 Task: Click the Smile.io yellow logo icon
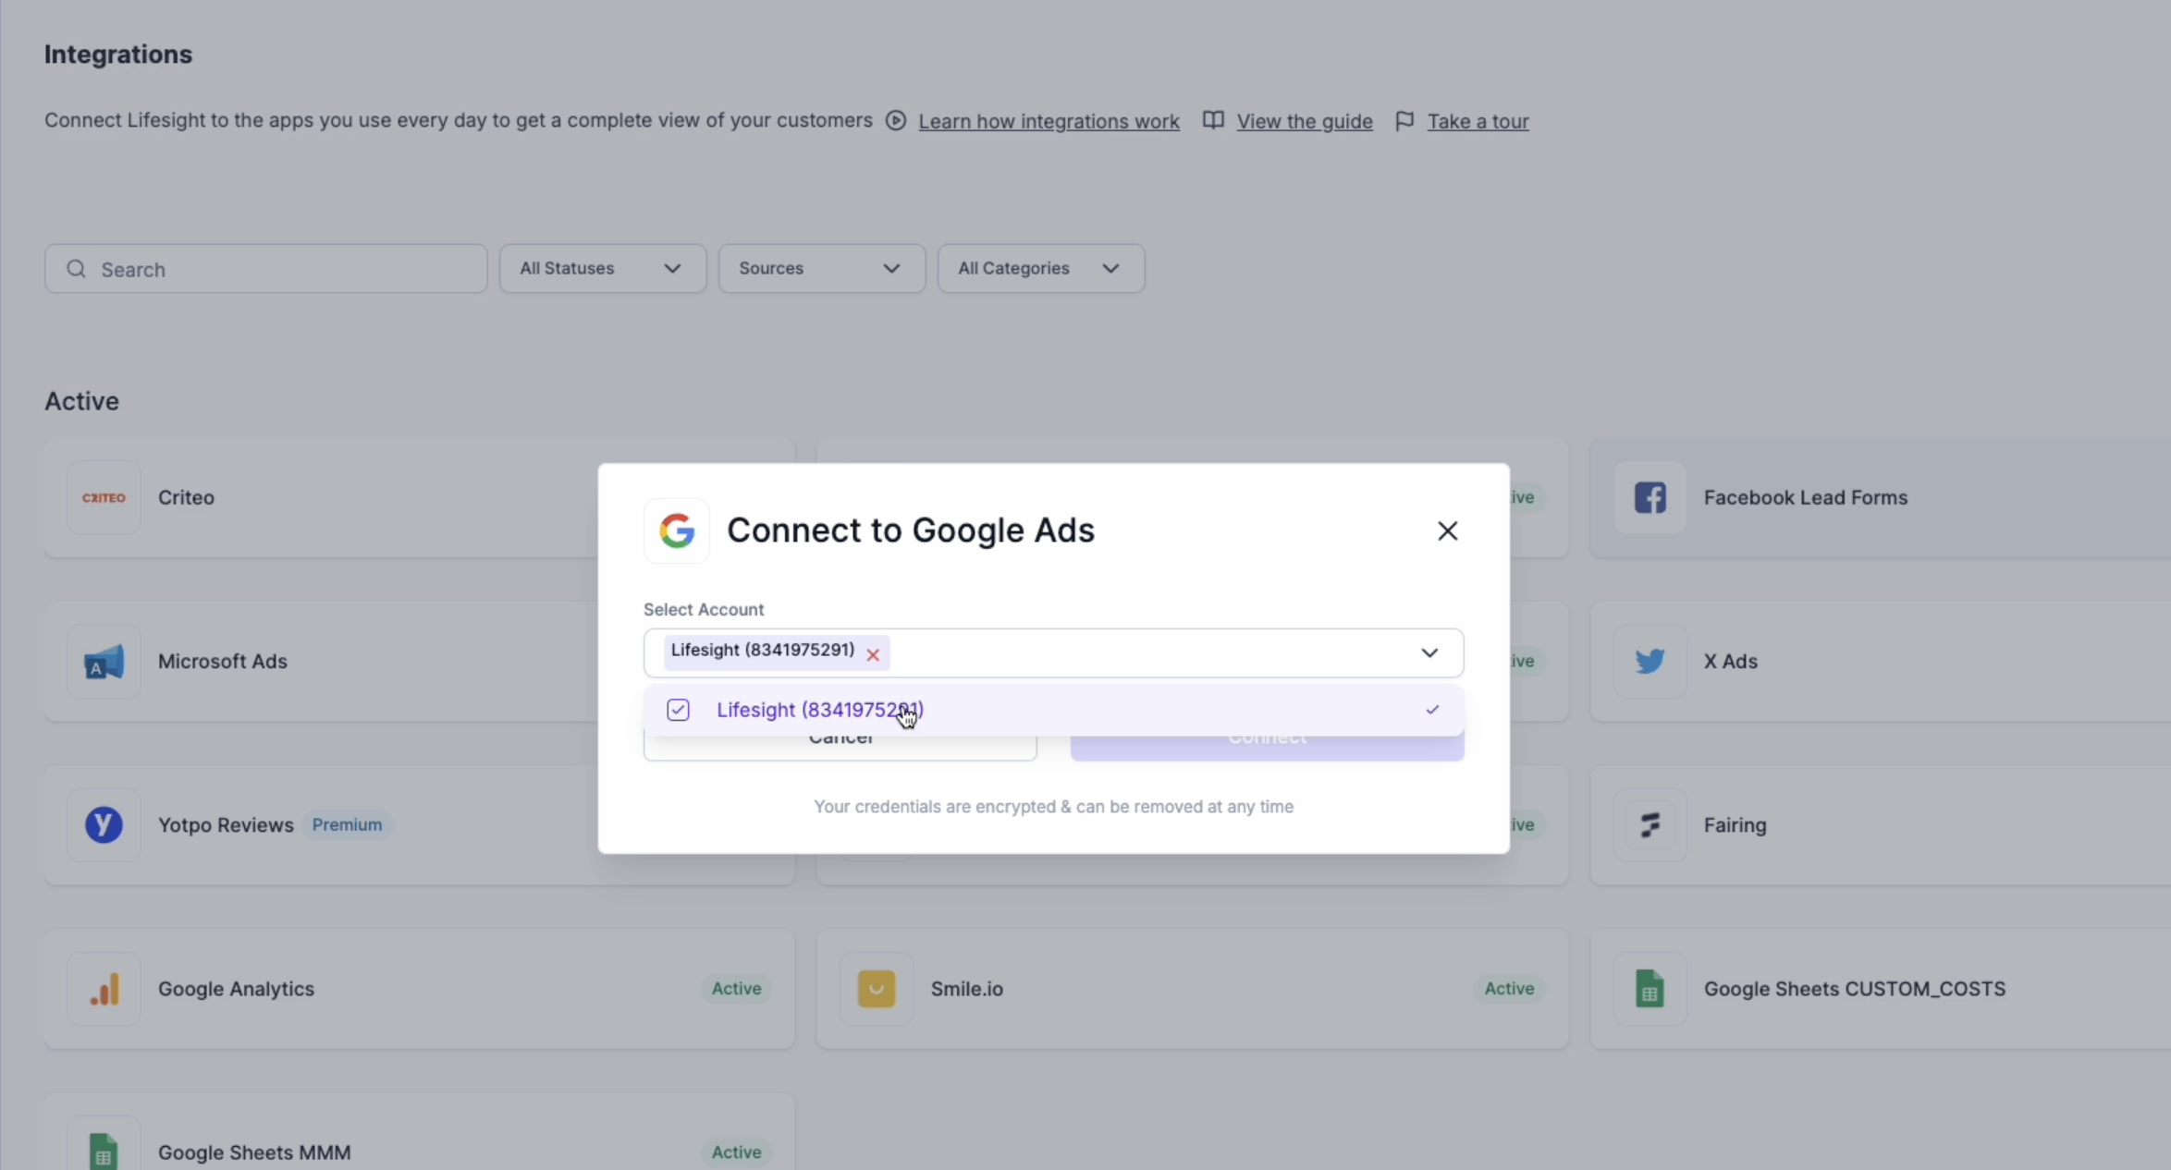tap(876, 989)
